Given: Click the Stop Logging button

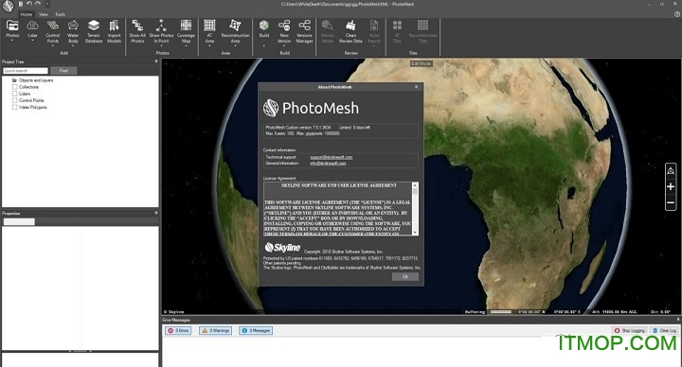Looking at the screenshot, I should point(629,330).
